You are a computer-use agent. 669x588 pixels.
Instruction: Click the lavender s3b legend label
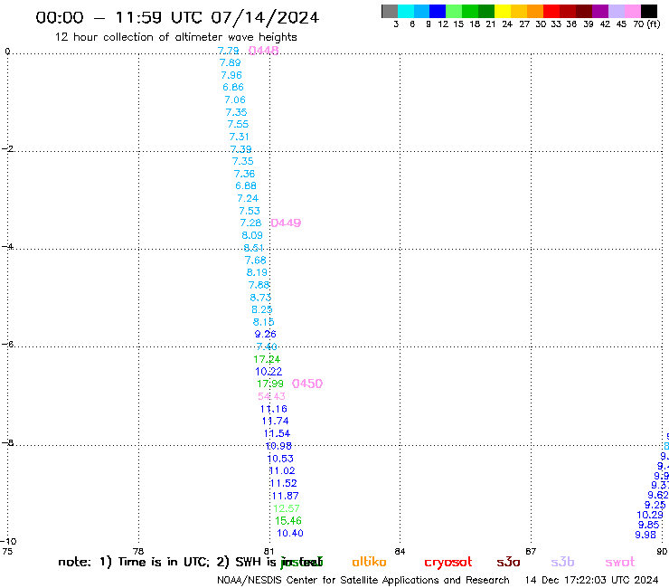click(562, 562)
